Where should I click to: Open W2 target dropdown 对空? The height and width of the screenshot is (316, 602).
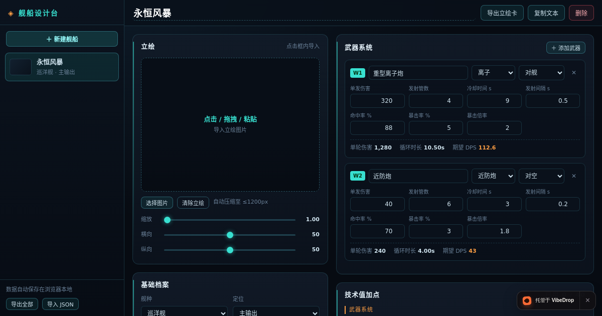click(541, 176)
